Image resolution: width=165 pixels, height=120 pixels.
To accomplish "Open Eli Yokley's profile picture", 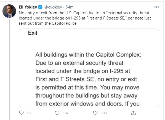I will point(9,11).
